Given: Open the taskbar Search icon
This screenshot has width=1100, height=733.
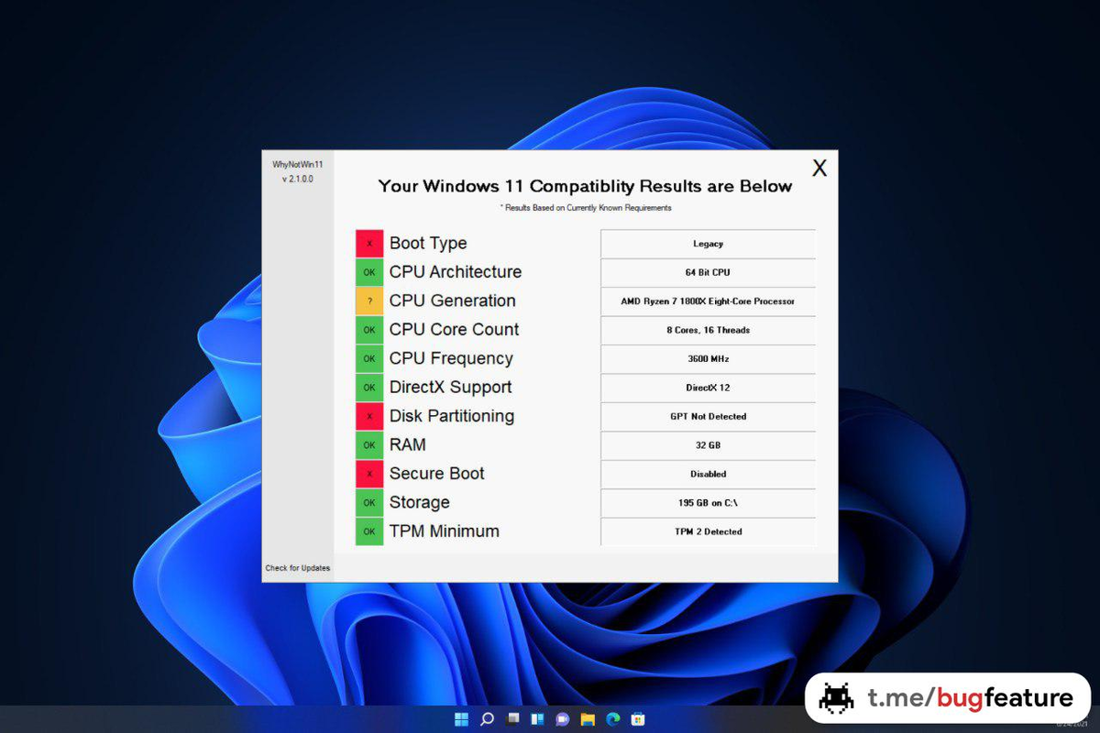Looking at the screenshot, I should (488, 719).
